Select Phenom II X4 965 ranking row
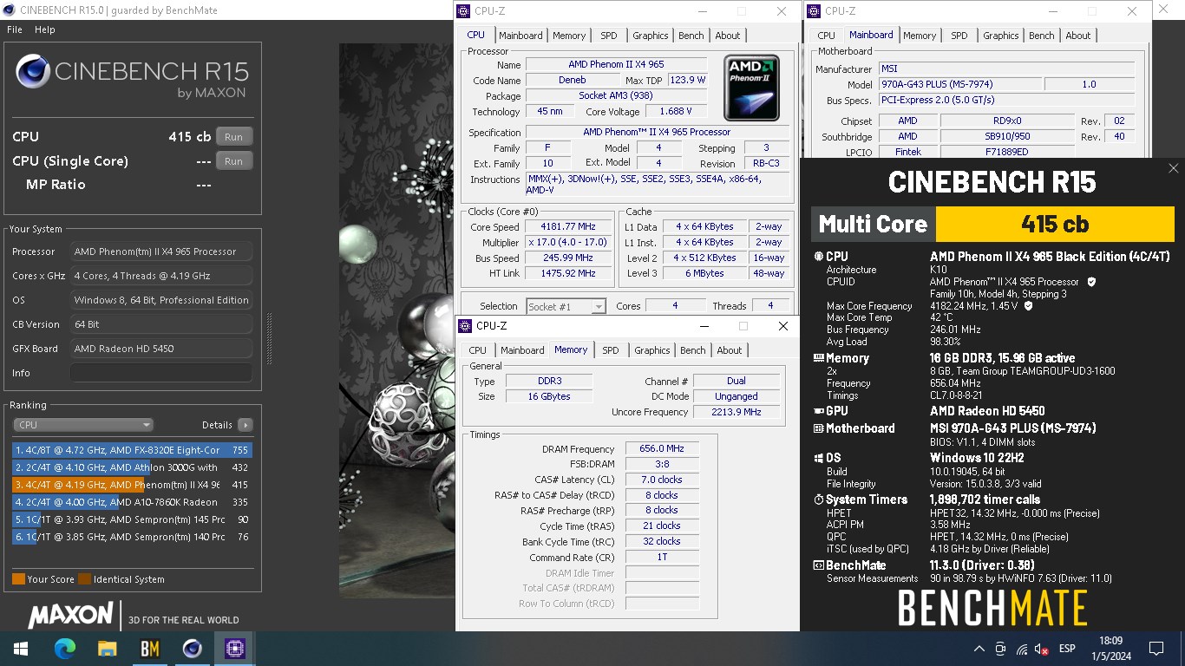 [x=132, y=485]
